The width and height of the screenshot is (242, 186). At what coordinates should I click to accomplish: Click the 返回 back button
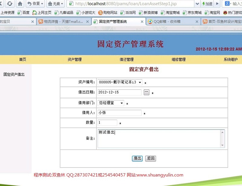point(151,158)
